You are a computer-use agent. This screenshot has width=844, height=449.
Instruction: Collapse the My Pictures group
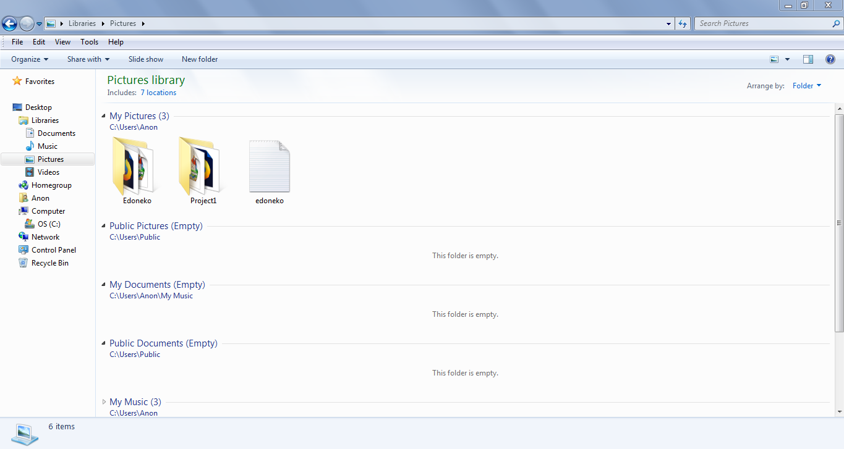[x=104, y=116]
